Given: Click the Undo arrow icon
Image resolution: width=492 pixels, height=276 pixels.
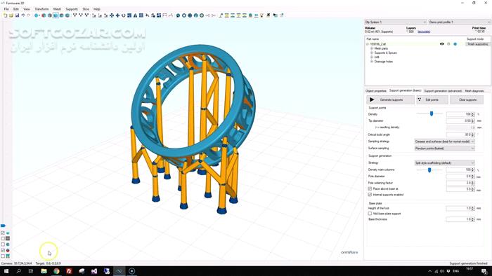Looking at the screenshot, I should (23, 15).
